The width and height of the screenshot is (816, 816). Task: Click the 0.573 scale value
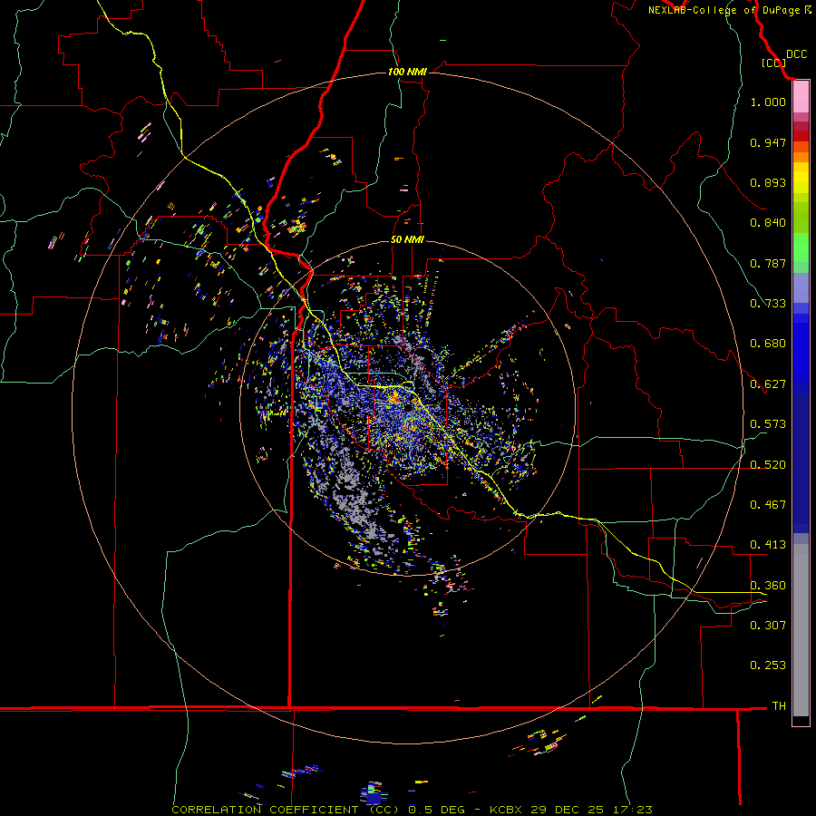pyautogui.click(x=768, y=424)
